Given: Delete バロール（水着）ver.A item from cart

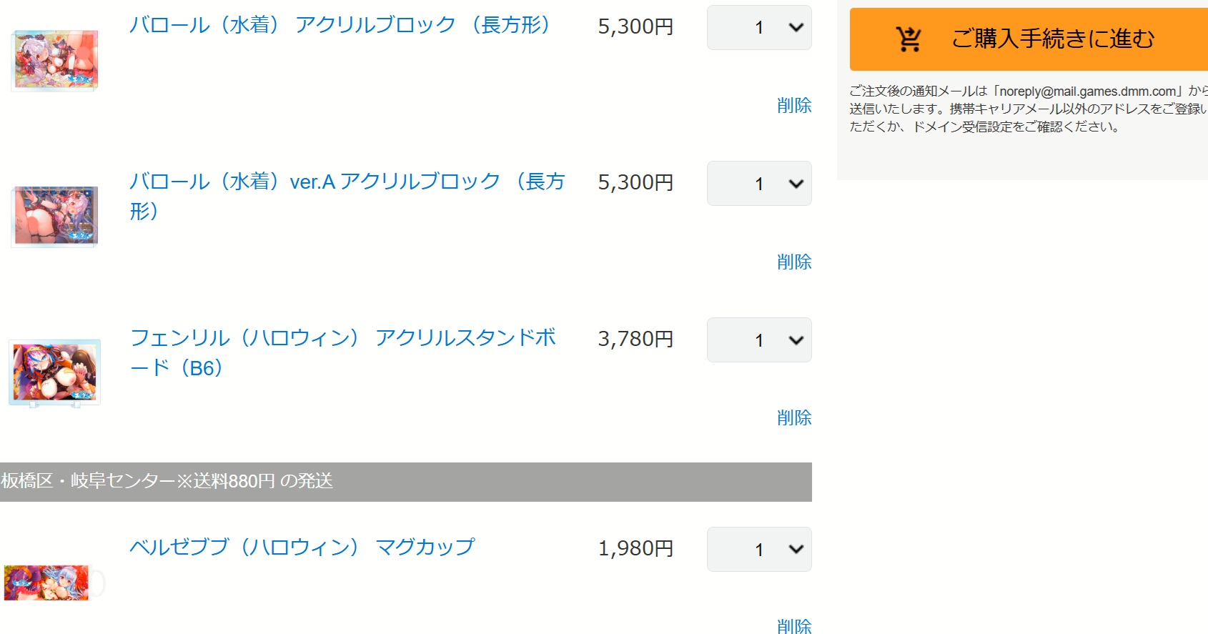Looking at the screenshot, I should [794, 262].
